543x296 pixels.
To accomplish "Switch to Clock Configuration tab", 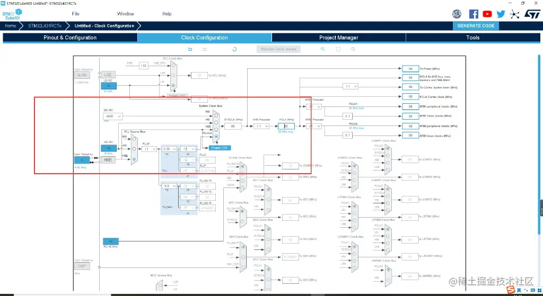I will (204, 38).
